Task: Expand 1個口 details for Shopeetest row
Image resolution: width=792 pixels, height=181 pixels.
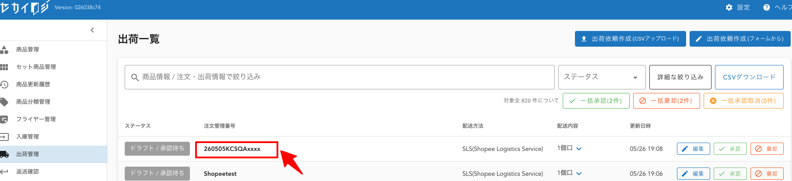Action: pos(579,174)
